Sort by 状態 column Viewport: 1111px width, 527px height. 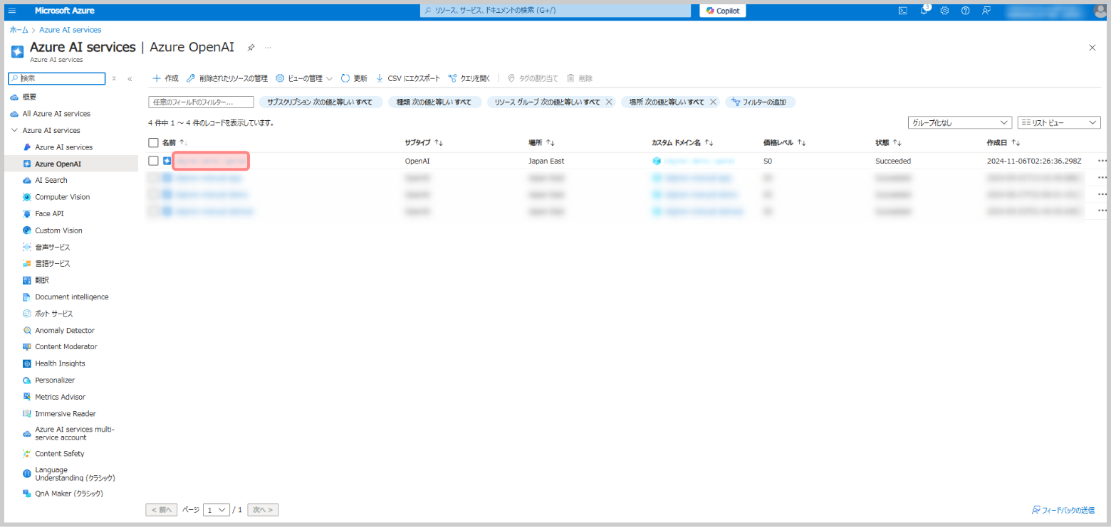tap(888, 143)
